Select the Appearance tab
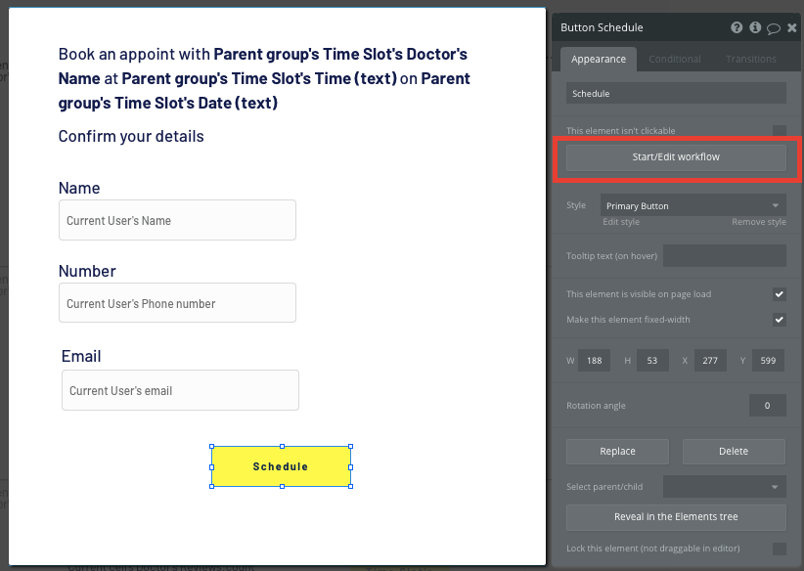 (598, 59)
